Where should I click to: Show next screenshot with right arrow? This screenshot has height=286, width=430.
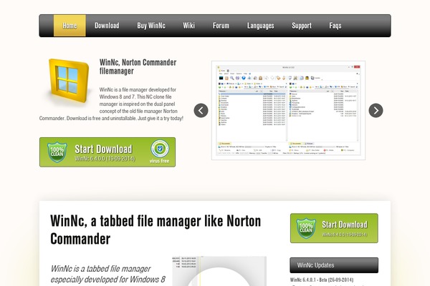tap(376, 111)
